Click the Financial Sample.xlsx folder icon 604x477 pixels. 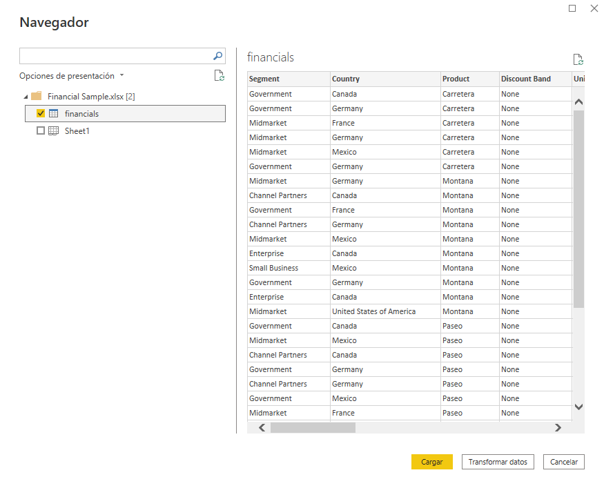click(x=37, y=96)
